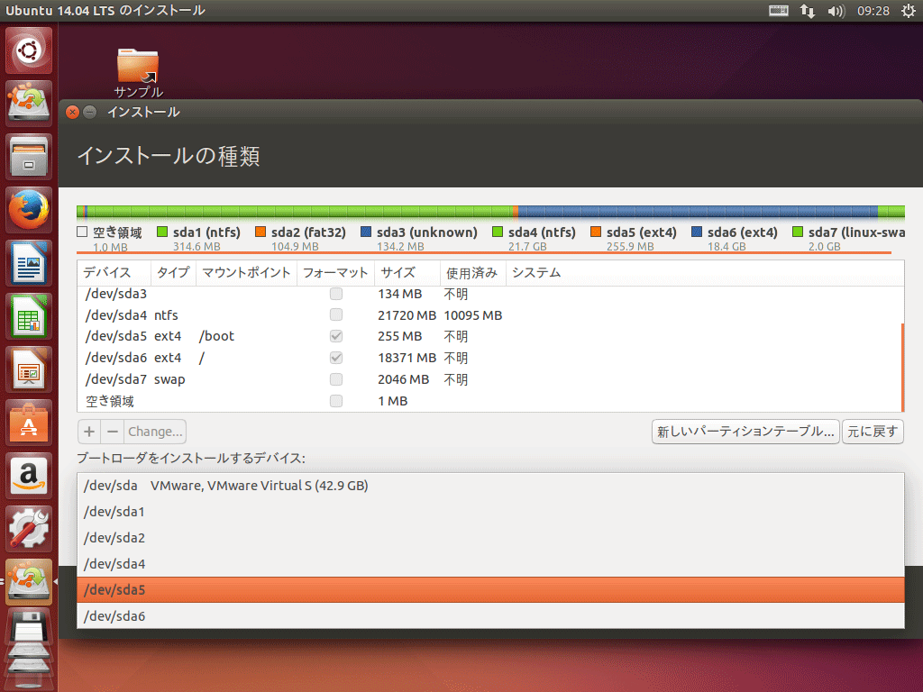
Task: Minimize the インストール window
Action: [x=89, y=112]
